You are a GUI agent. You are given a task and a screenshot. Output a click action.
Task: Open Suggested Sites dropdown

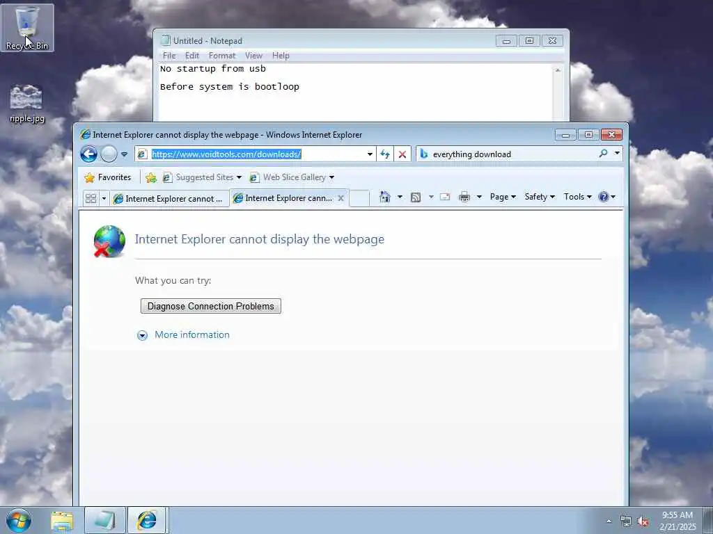click(203, 177)
